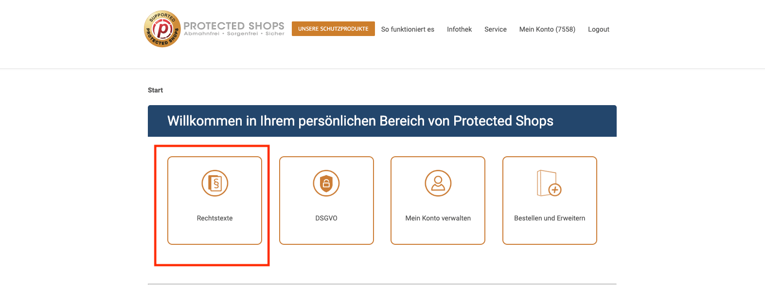The height and width of the screenshot is (293, 765).
Task: Click the round Protected Shops seal logo
Action: coord(162,29)
